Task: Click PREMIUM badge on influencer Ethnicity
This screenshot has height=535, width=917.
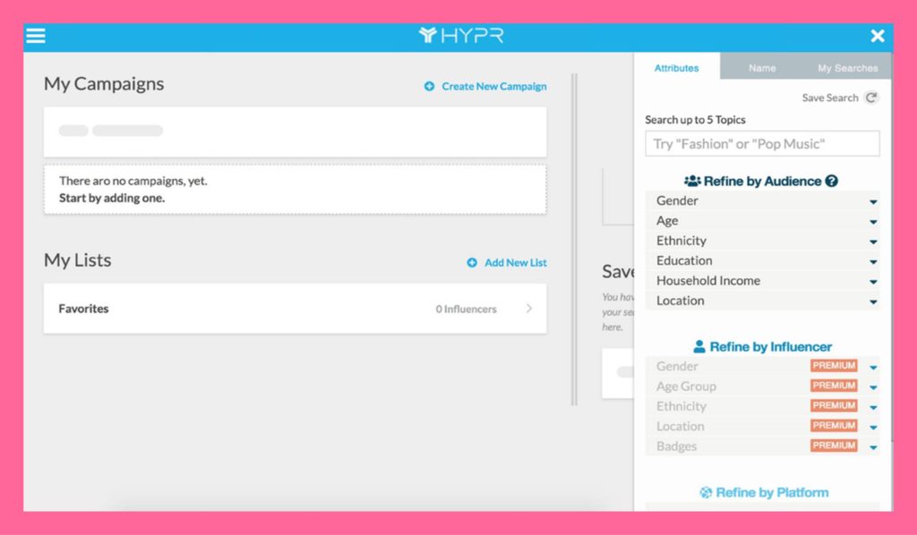Action: pyautogui.click(x=834, y=405)
